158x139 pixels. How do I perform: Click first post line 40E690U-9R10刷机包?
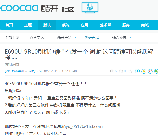pyautogui.click(x=46, y=84)
